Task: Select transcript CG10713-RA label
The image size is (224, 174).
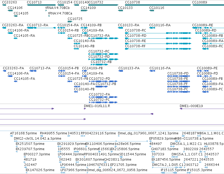Action: [x=38, y=25]
